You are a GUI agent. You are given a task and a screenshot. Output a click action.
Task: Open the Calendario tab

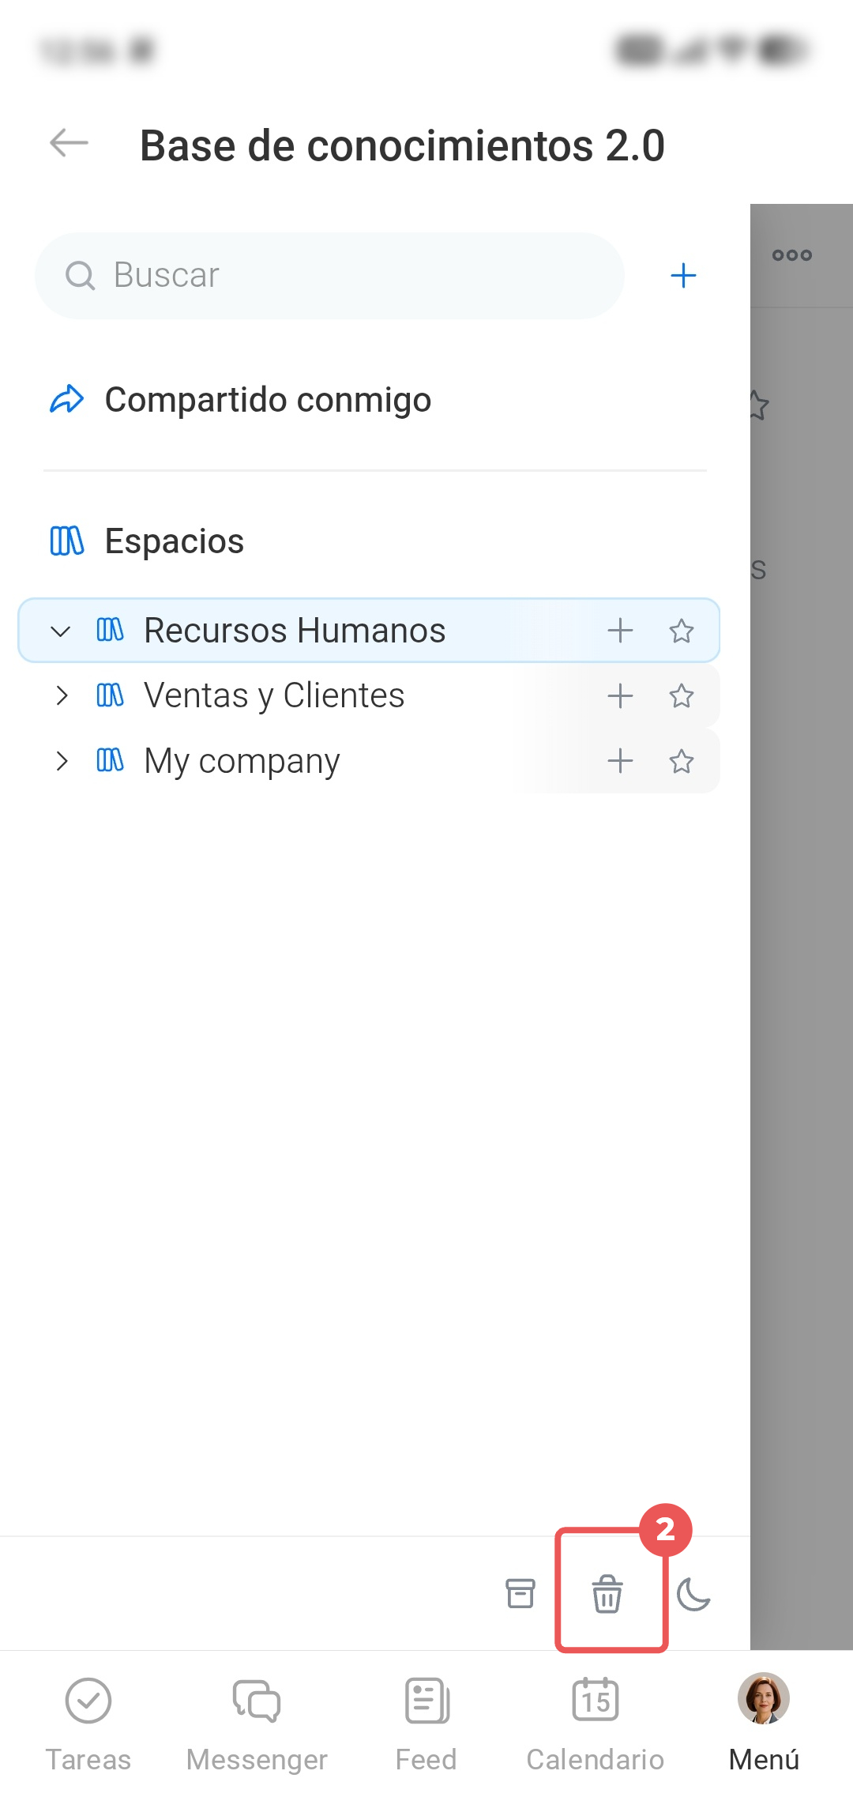[x=596, y=1724]
